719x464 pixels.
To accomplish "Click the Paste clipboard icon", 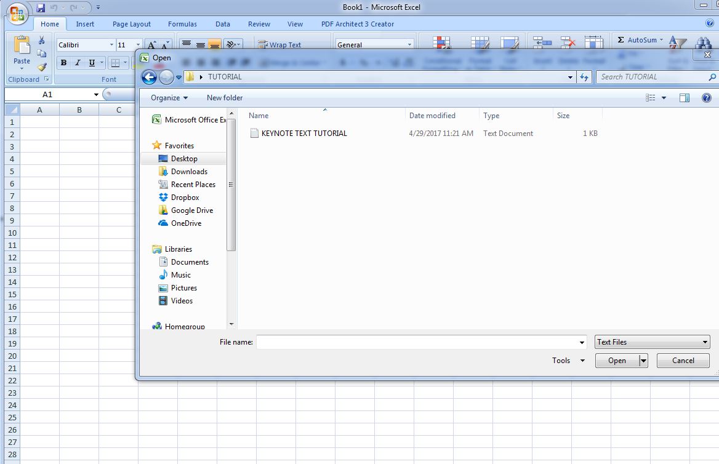I will click(x=22, y=46).
